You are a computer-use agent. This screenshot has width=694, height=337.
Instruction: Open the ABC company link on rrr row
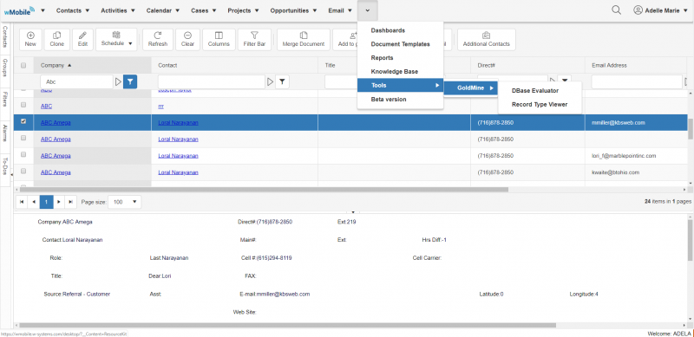46,107
